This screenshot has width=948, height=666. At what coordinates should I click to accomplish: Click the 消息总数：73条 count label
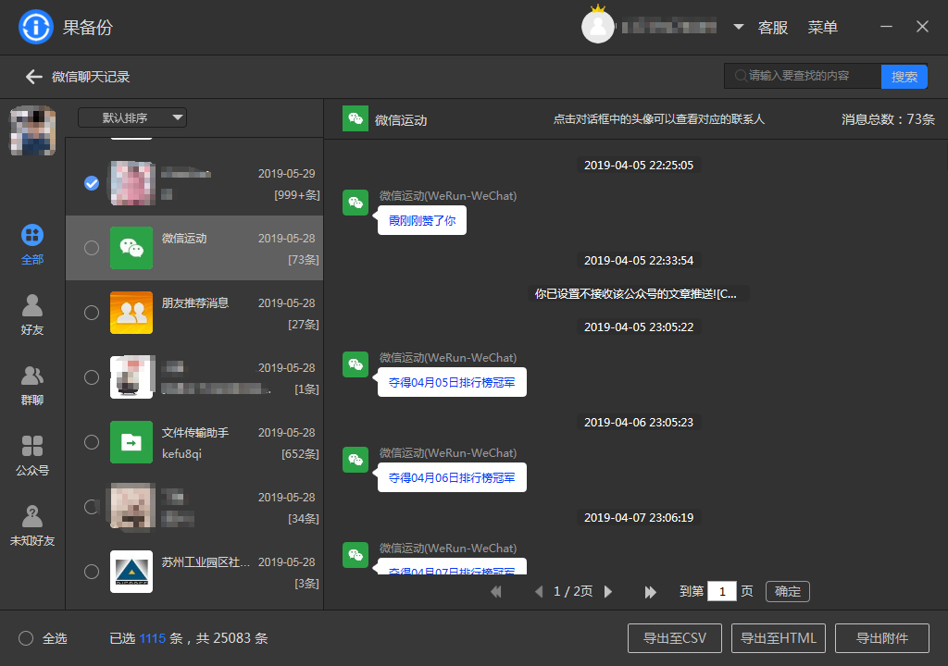click(x=888, y=119)
